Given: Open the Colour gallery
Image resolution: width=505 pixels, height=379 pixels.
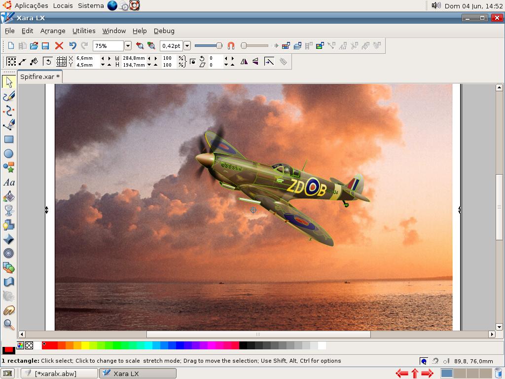Looking at the screenshot, I should point(286,46).
